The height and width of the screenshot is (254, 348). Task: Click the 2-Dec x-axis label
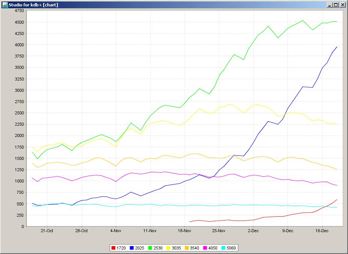click(x=253, y=231)
